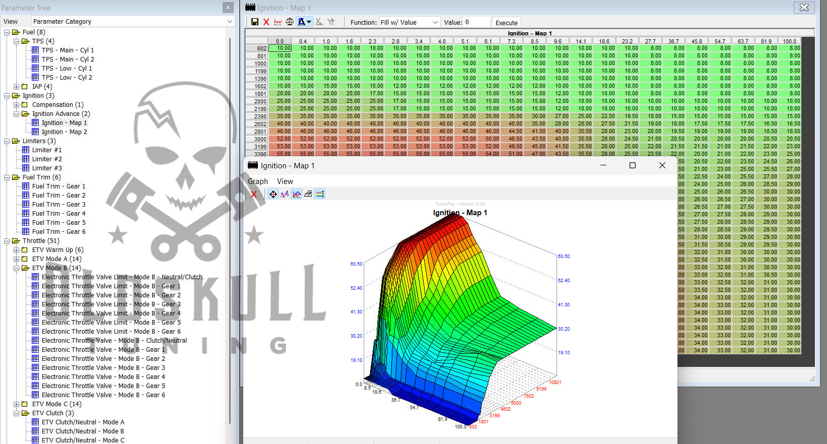Select TPS - Main - Cyl 2 table
This screenshot has height=444, width=827.
click(x=67, y=59)
